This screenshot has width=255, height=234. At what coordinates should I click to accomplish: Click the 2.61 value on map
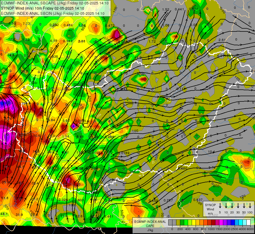222,40
